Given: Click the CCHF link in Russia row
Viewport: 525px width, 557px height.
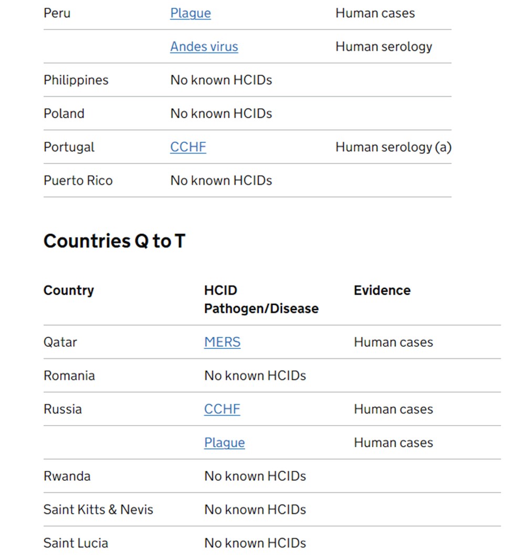Looking at the screenshot, I should pos(222,409).
